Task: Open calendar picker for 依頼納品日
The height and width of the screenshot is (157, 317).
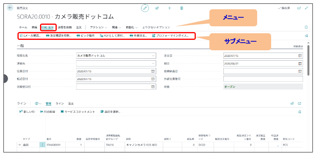Action: [300, 71]
